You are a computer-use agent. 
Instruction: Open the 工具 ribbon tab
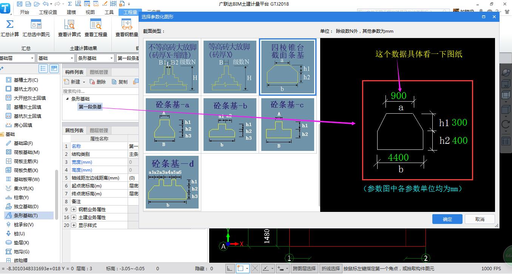point(109,12)
